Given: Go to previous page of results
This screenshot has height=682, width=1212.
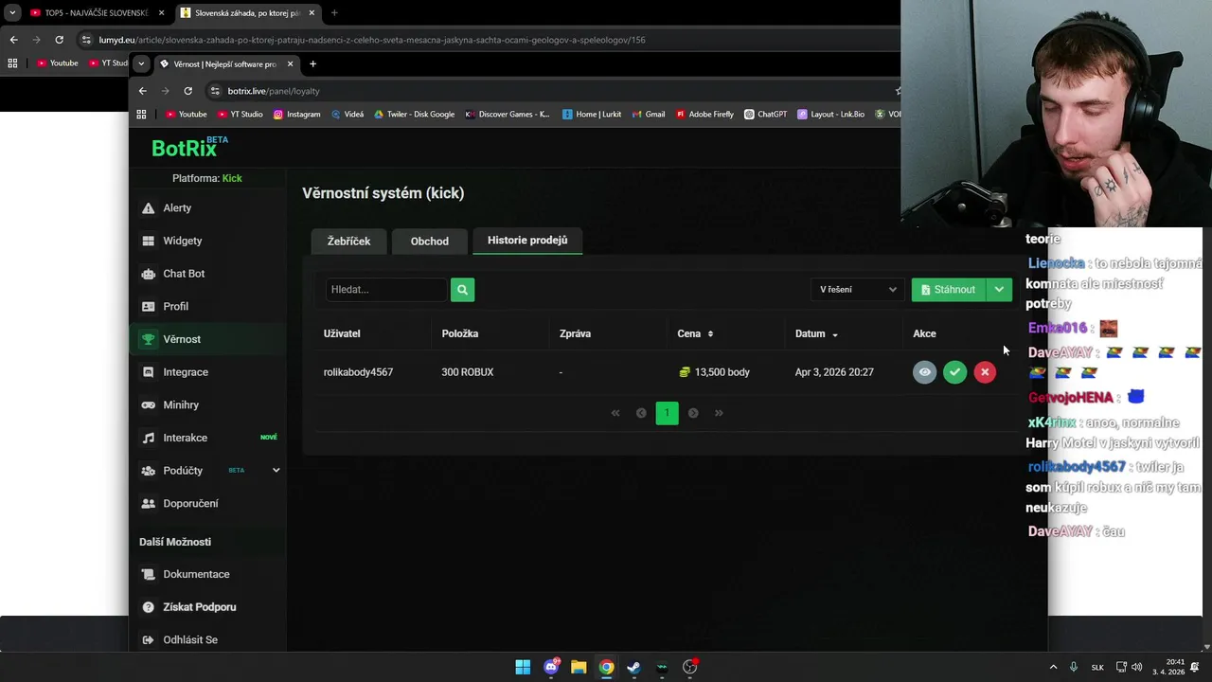Looking at the screenshot, I should tap(641, 413).
